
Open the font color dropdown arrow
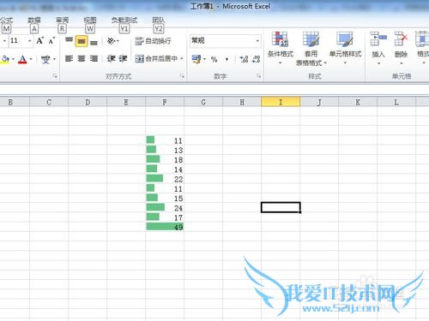(31, 59)
